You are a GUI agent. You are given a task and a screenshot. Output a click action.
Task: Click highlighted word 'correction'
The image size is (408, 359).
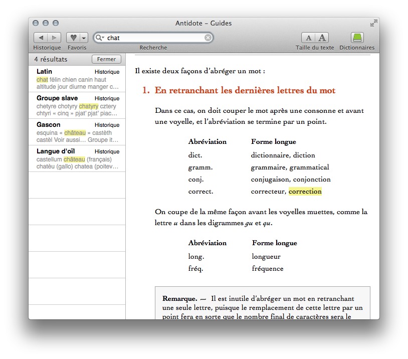tap(305, 192)
